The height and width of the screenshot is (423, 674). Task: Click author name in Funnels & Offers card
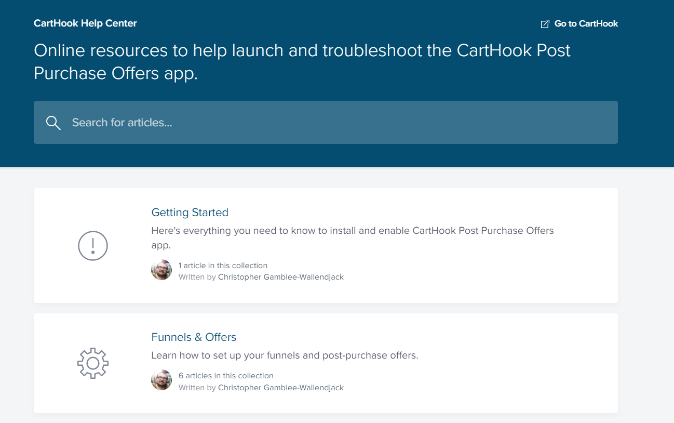point(281,388)
